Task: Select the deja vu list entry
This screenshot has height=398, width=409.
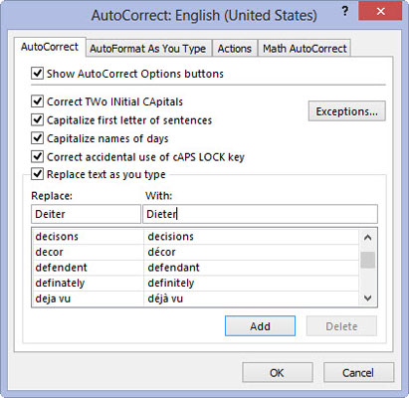Action: pos(53,298)
